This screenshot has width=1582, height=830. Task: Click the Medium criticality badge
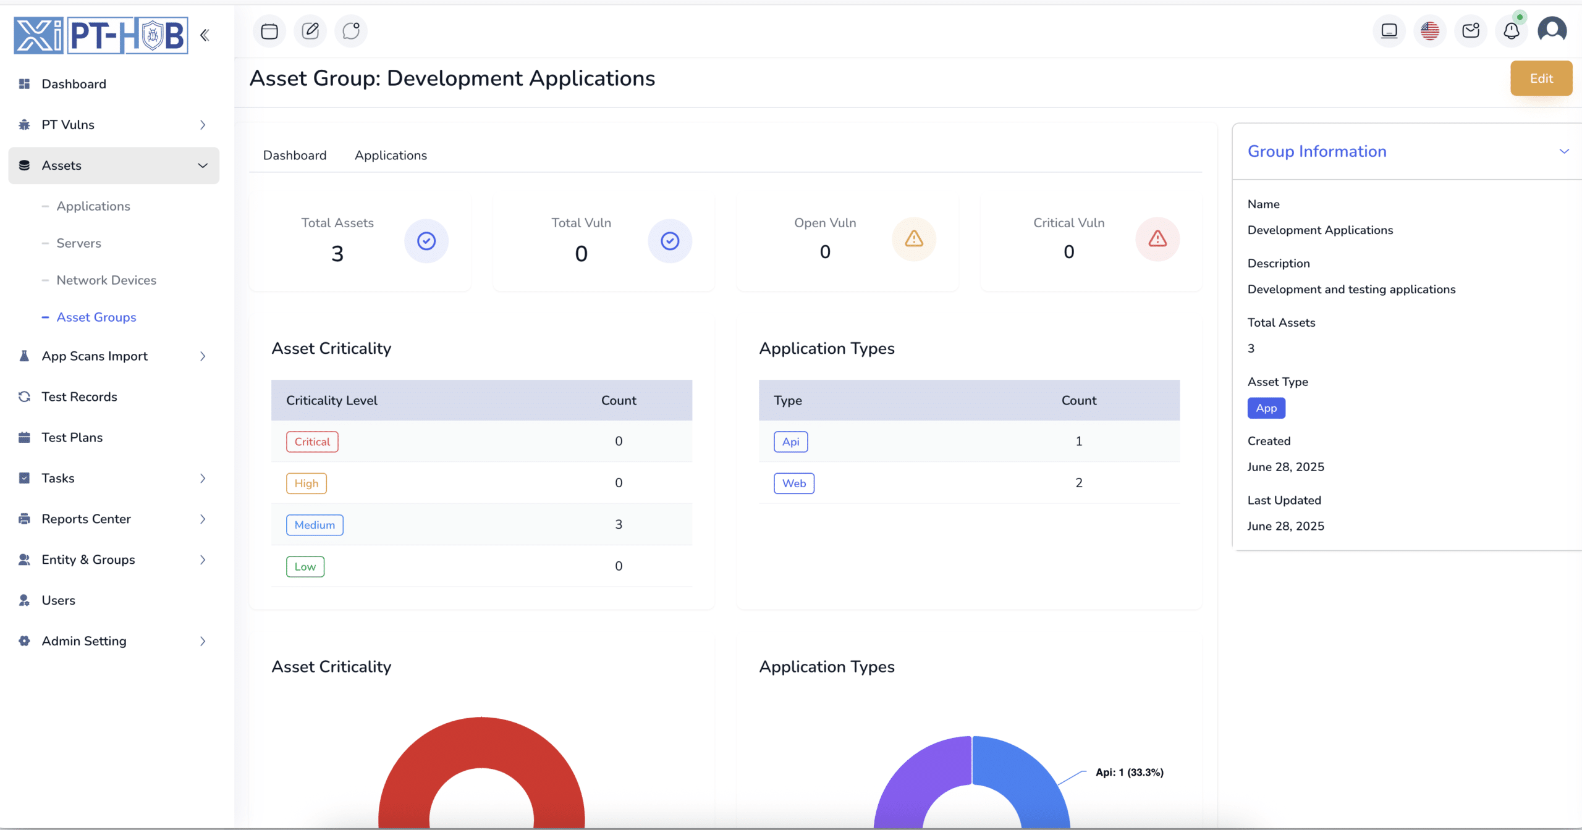click(x=315, y=525)
